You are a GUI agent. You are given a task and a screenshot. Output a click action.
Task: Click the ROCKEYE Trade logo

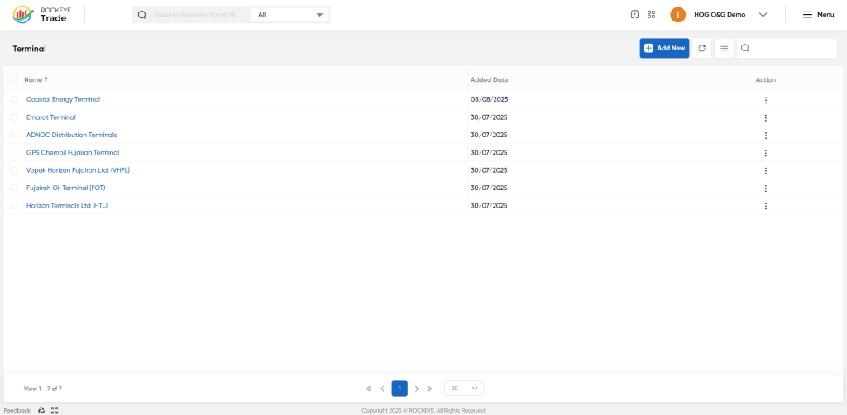click(x=41, y=15)
